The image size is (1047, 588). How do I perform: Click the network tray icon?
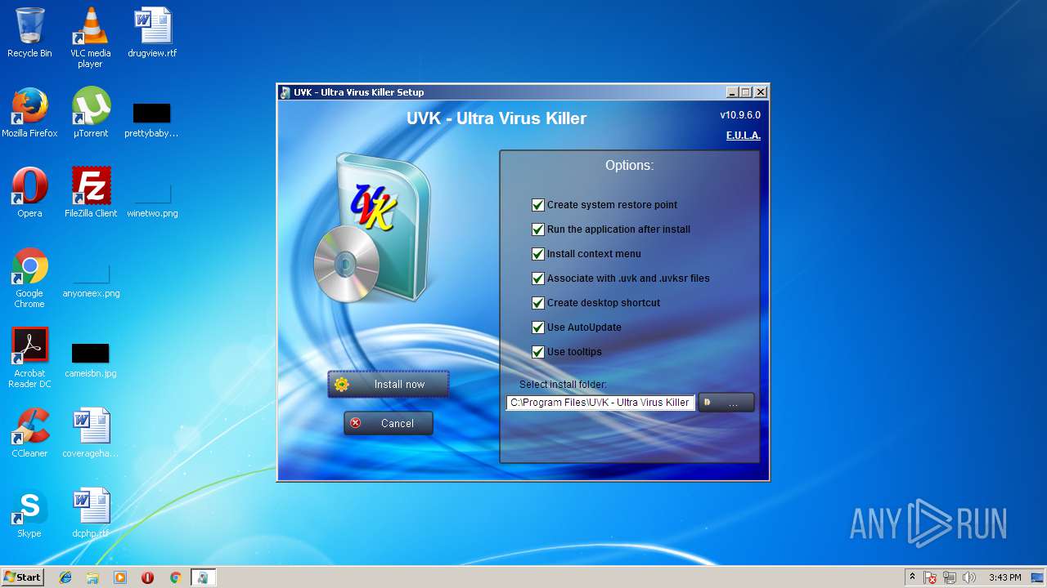click(x=950, y=577)
